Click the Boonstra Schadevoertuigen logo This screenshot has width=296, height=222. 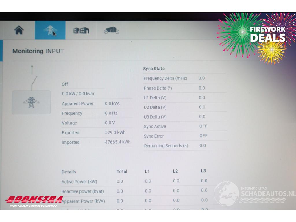34,201
